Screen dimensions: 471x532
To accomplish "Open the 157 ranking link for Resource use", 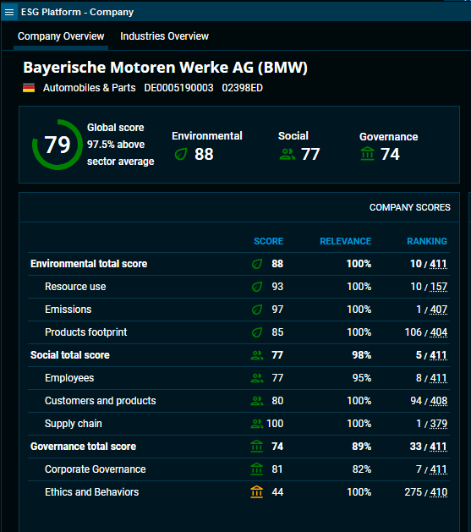I will click(438, 287).
